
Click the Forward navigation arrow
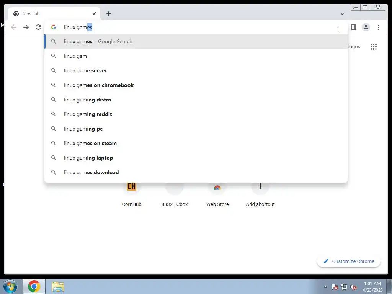tap(26, 27)
